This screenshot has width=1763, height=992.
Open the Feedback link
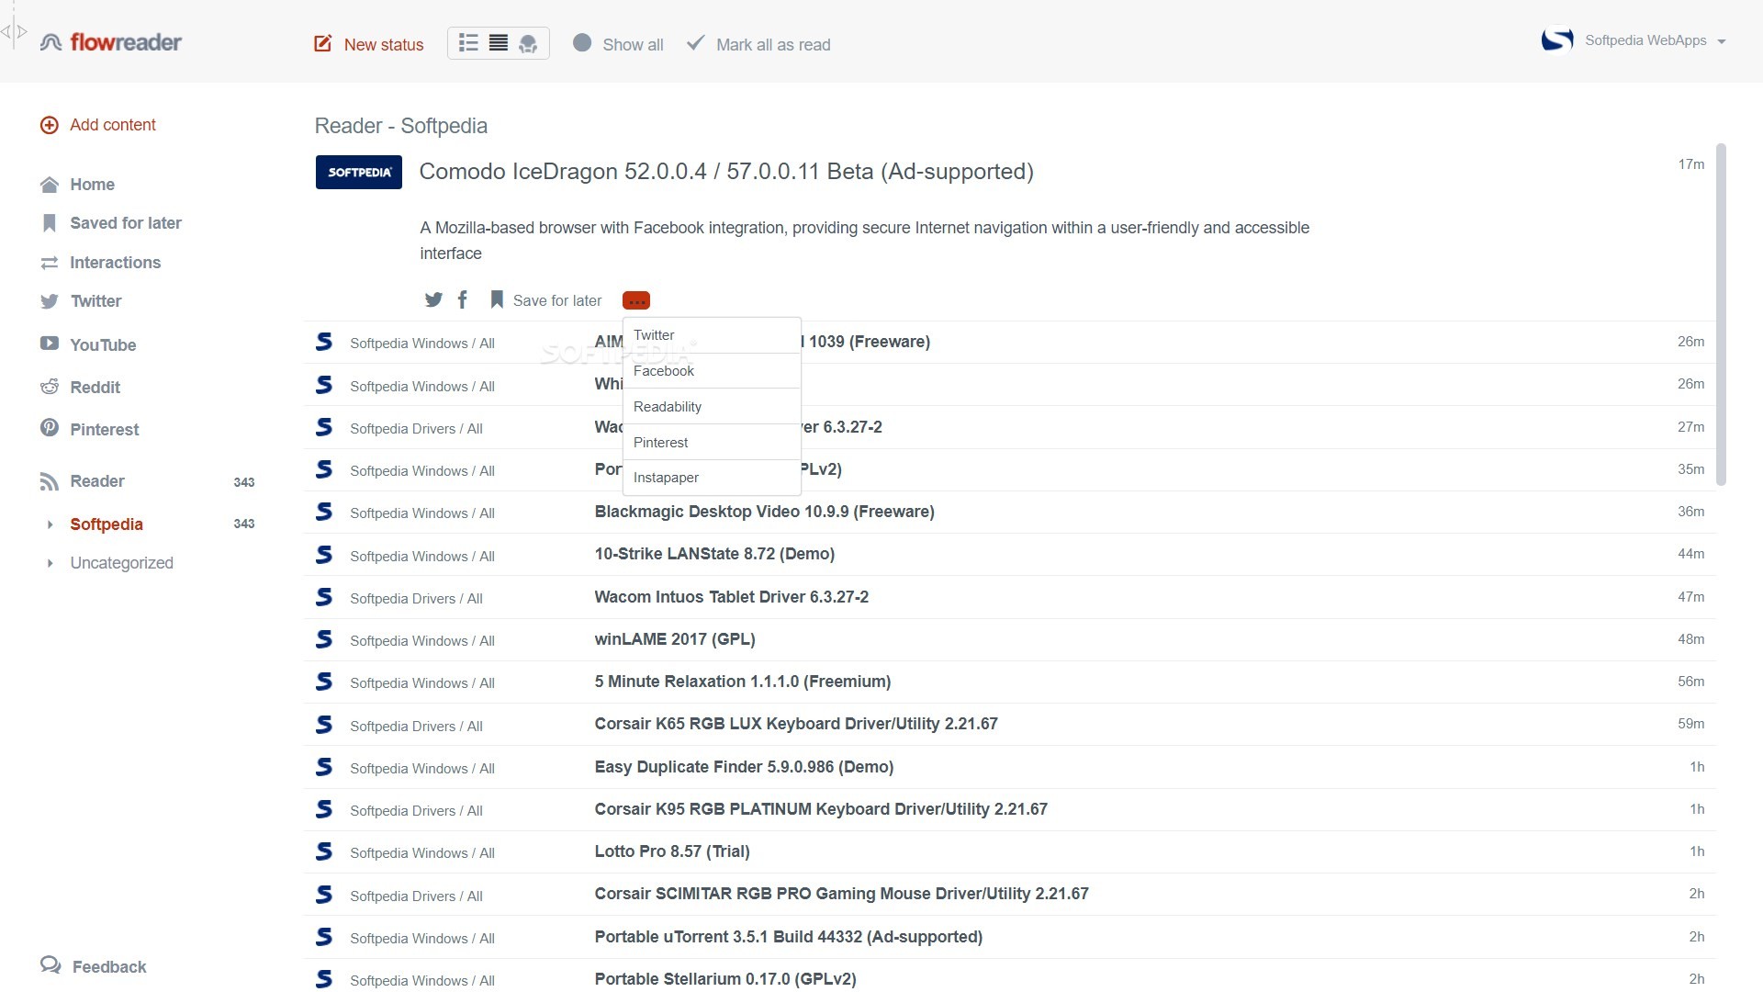[x=94, y=966]
